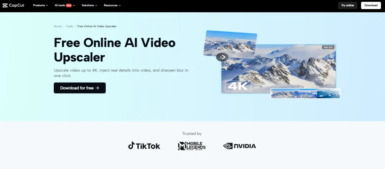Click the red Hot badge

coord(69,5)
